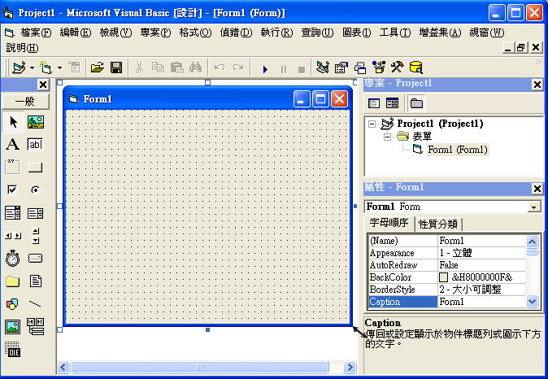The width and height of the screenshot is (548, 379).
Task: Pick the TextBox control tool
Action: [x=36, y=145]
